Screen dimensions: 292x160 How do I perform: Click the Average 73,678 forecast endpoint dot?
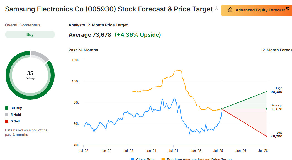point(267,109)
